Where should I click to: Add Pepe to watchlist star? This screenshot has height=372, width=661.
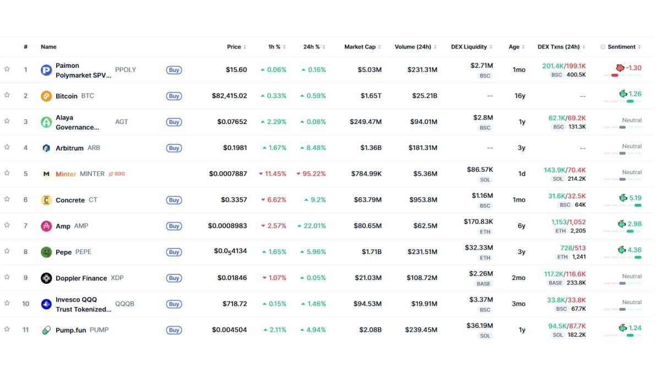coord(7,251)
